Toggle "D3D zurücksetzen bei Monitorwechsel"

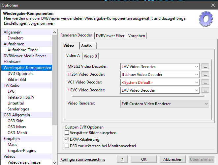[67, 146]
